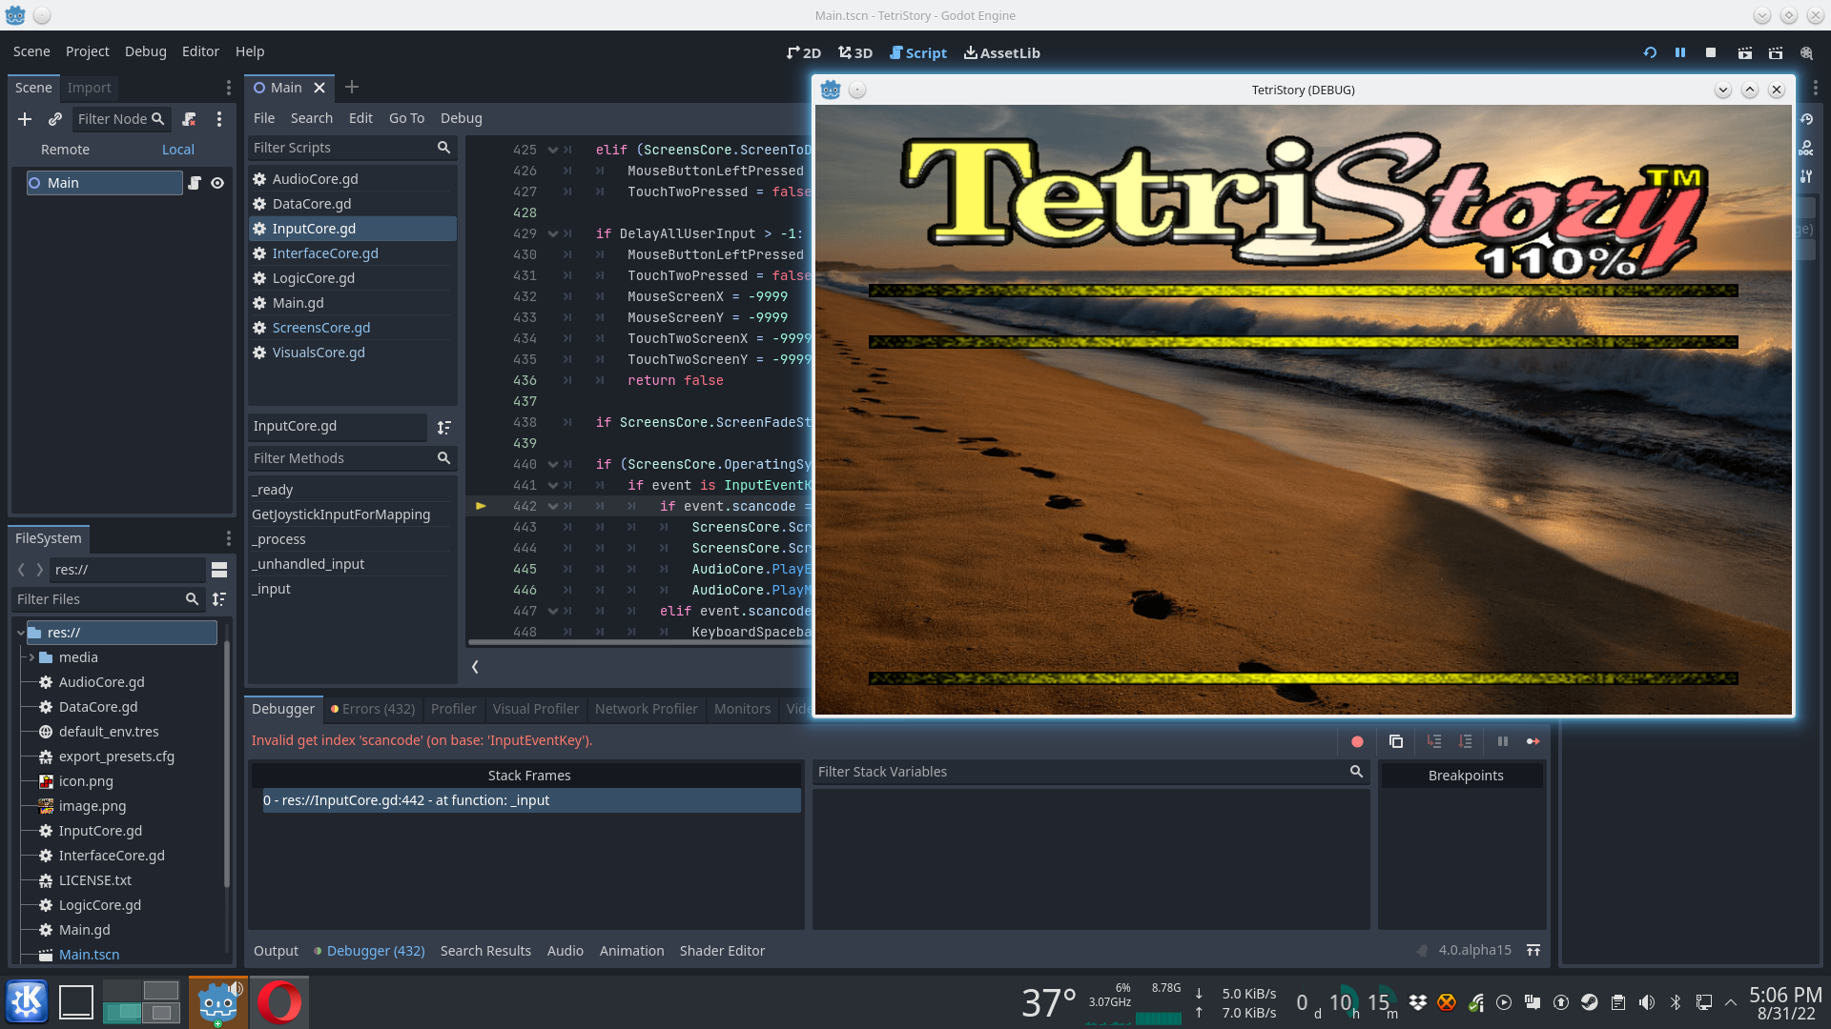The width and height of the screenshot is (1831, 1029).
Task: Attach script icon in Scene dock toolbar
Action: 189,119
